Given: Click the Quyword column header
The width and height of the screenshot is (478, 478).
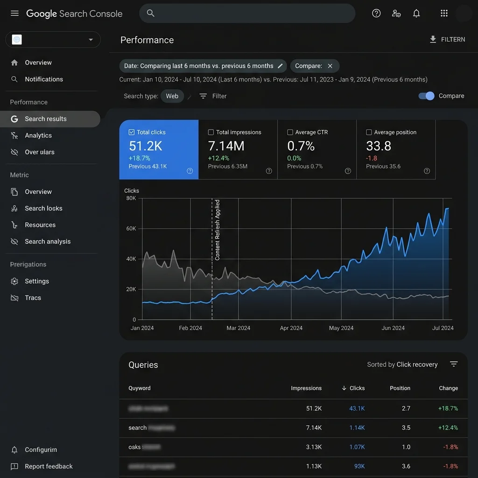Looking at the screenshot, I should pyautogui.click(x=139, y=388).
